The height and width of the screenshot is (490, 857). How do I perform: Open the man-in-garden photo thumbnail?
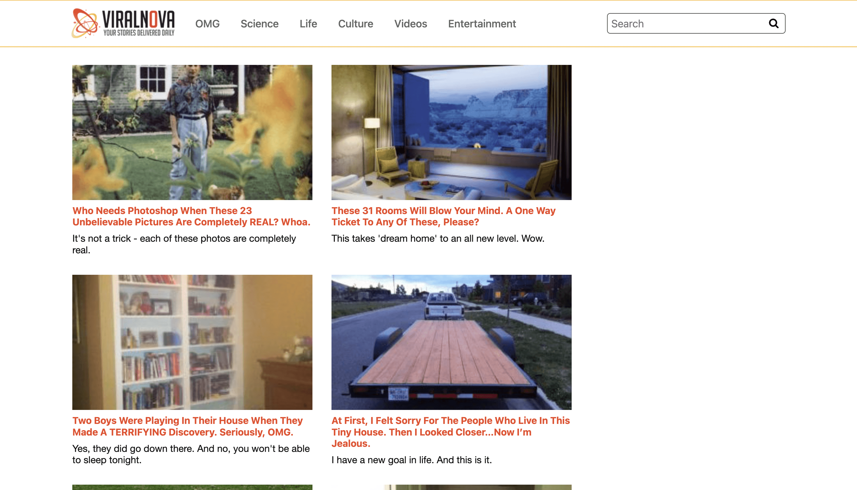click(x=192, y=132)
